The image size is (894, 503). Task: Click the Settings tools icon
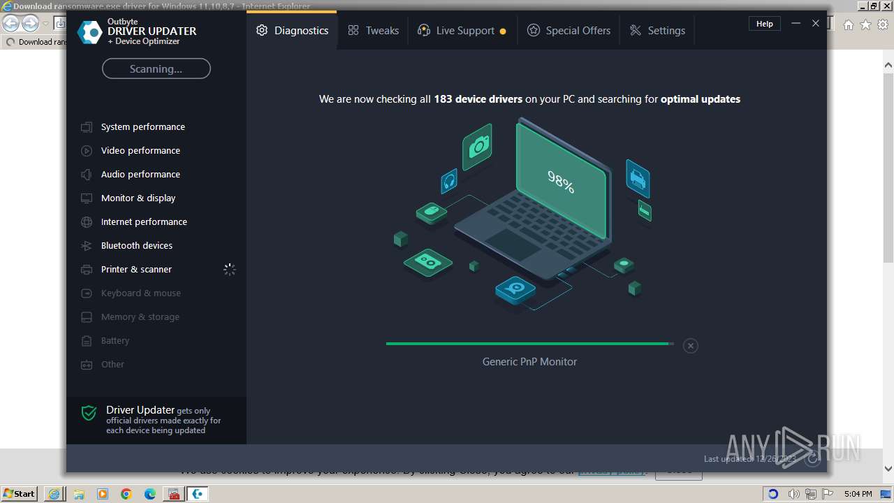tap(636, 31)
